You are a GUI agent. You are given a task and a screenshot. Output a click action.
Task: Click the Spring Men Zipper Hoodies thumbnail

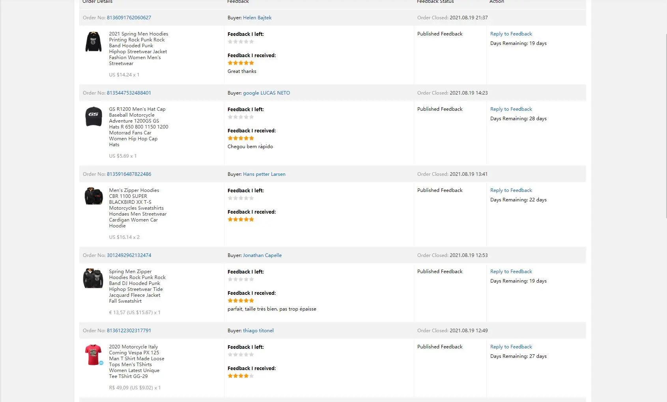click(x=93, y=278)
